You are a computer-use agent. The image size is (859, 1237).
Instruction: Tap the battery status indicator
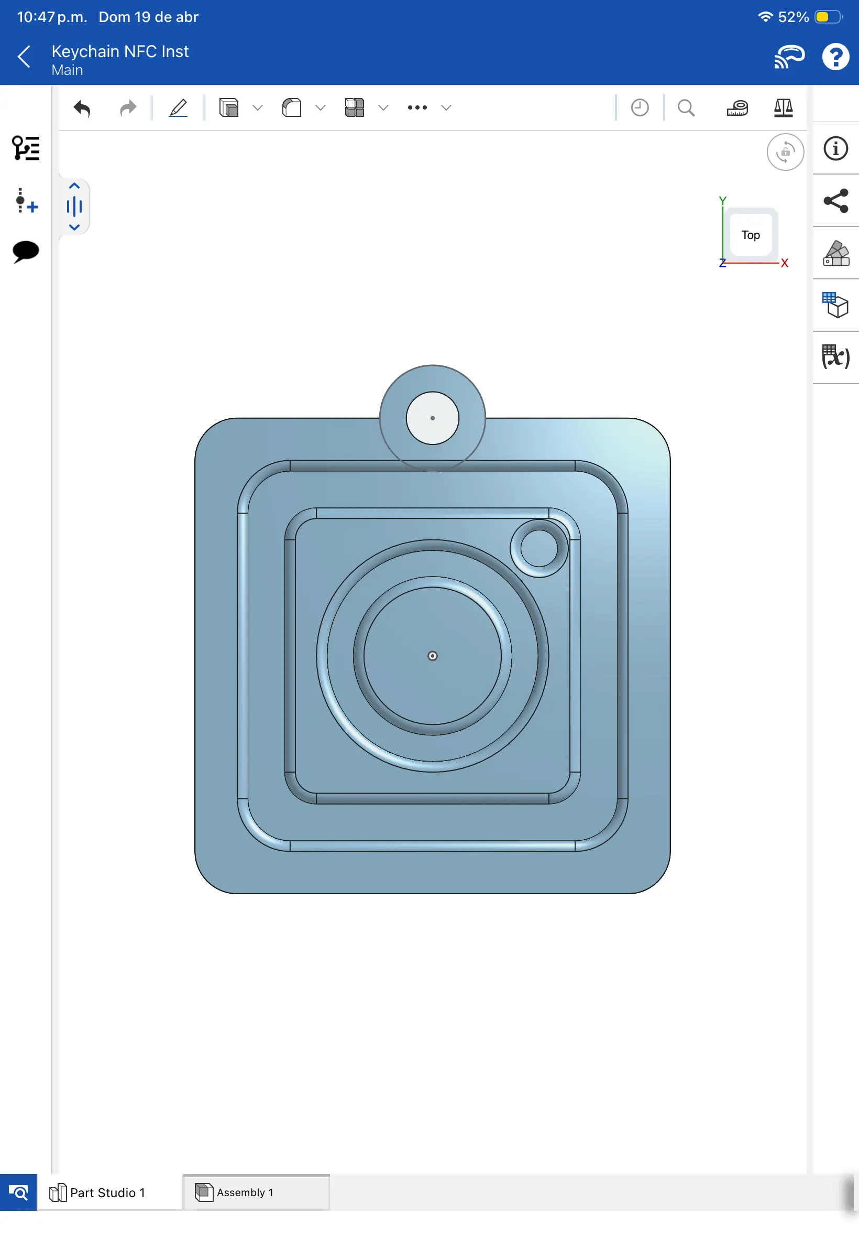pos(829,17)
